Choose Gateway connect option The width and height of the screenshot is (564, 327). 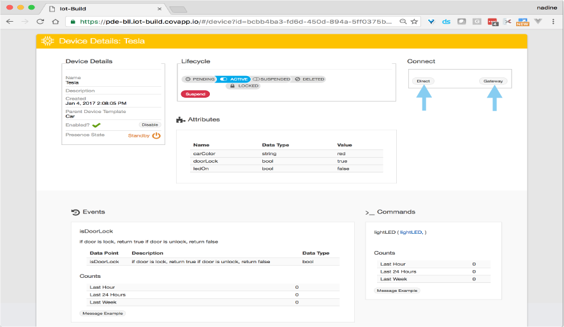click(493, 81)
